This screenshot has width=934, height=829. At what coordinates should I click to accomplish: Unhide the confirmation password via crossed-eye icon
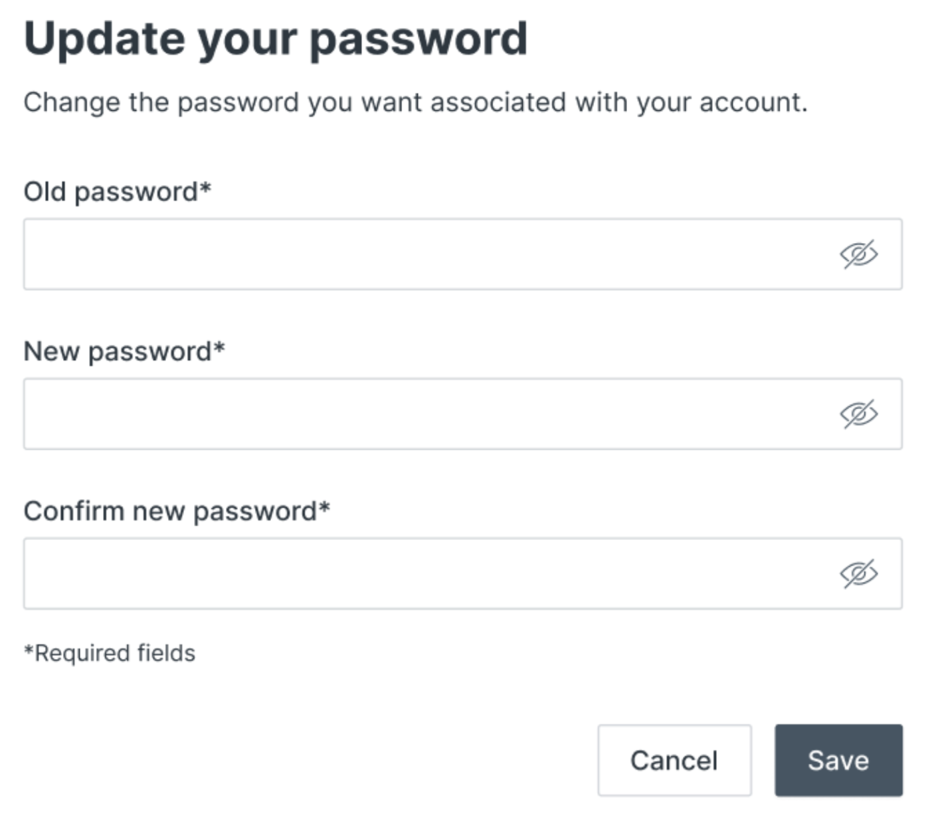(x=858, y=574)
